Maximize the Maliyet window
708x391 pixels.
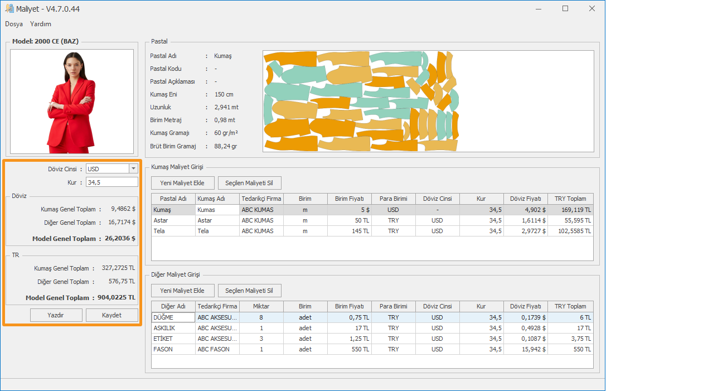click(x=565, y=8)
